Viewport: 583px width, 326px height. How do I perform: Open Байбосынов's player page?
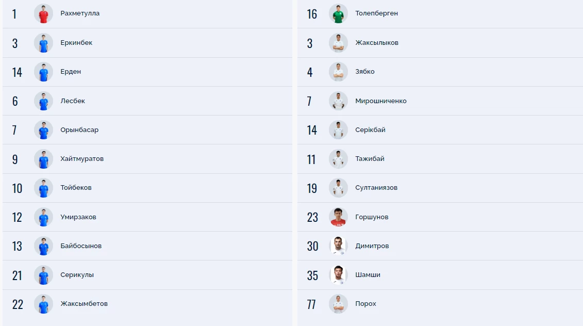[x=81, y=246]
